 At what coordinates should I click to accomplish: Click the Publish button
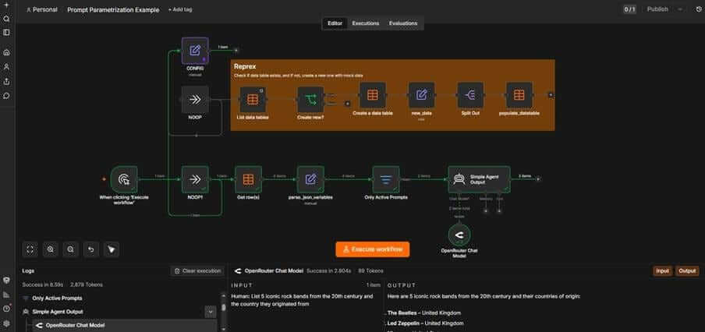657,9
